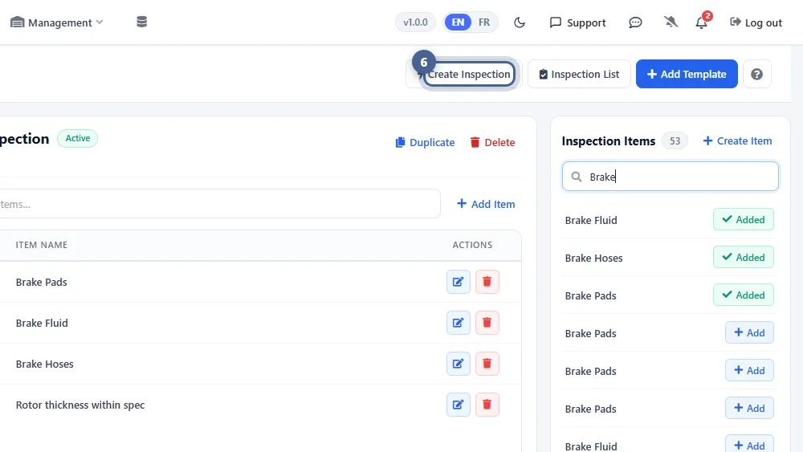Click the search magnifier icon in Inspection Items
Viewport: 803px width, 452px height.
coord(577,177)
